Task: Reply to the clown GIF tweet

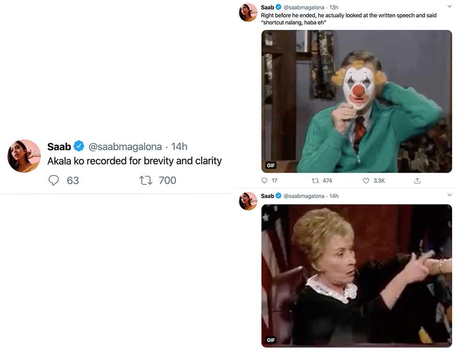Action: (x=264, y=181)
